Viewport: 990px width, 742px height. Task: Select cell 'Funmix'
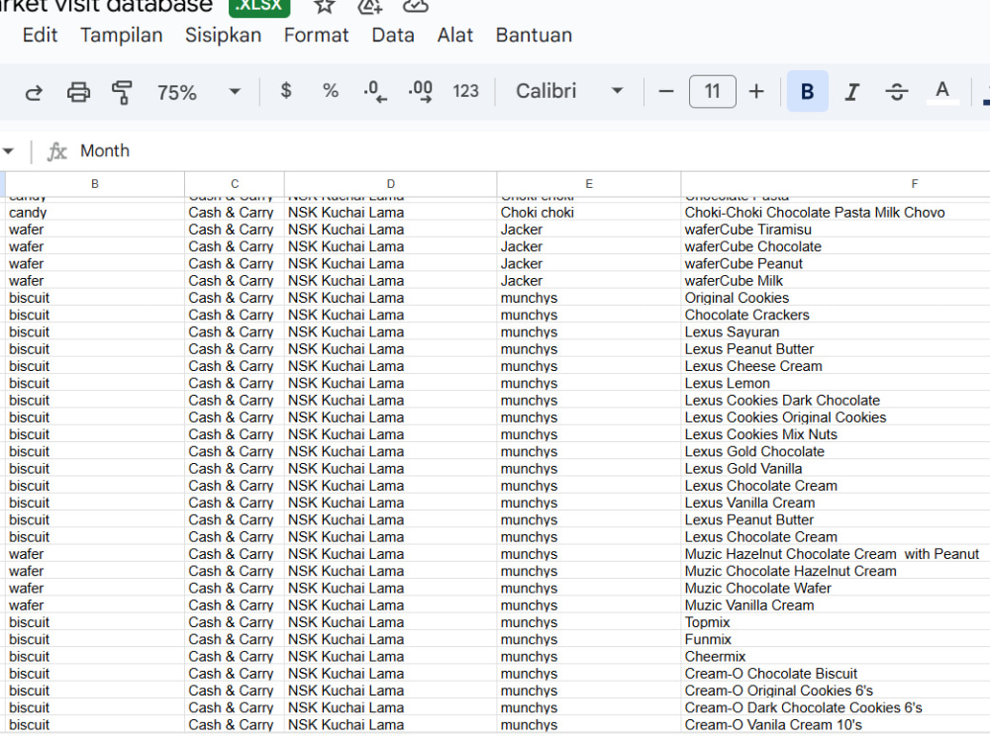[836, 639]
